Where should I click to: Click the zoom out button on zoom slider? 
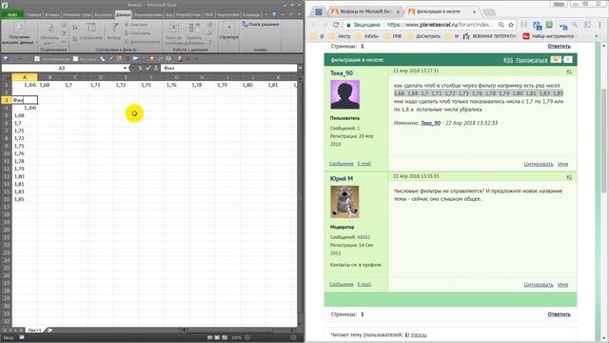[x=247, y=337]
